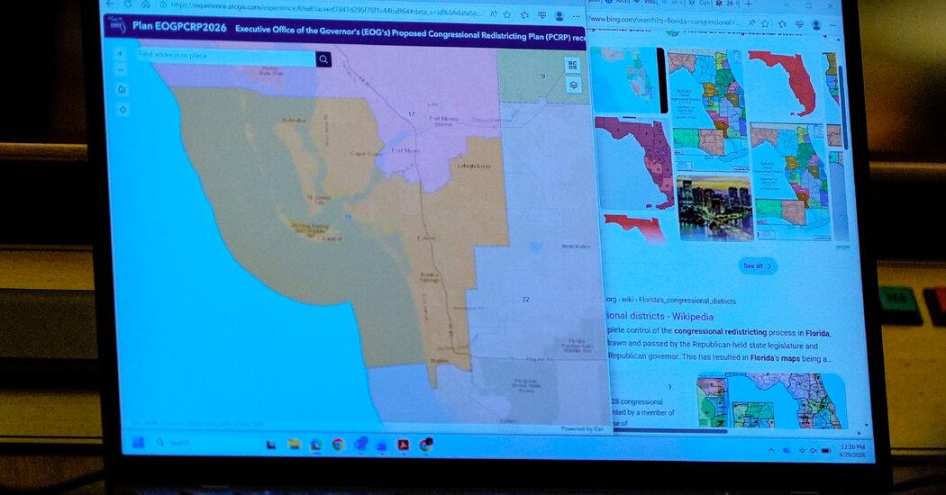Open the map layers widget

coord(573,85)
